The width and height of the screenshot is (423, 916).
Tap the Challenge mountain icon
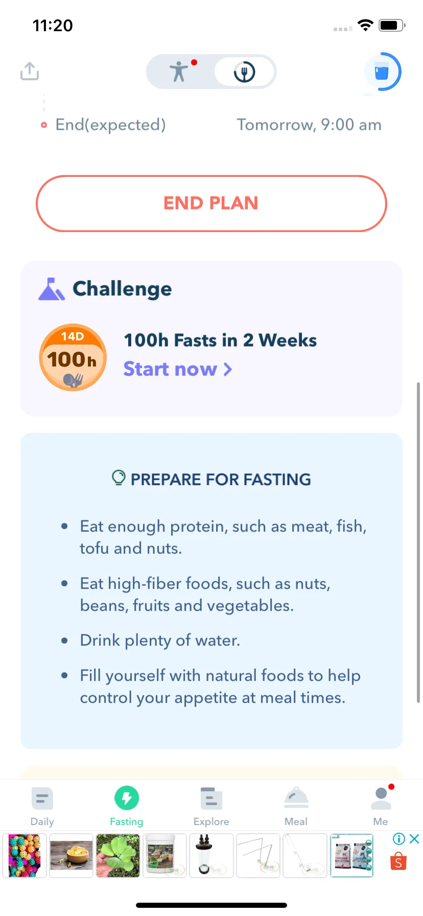[52, 289]
